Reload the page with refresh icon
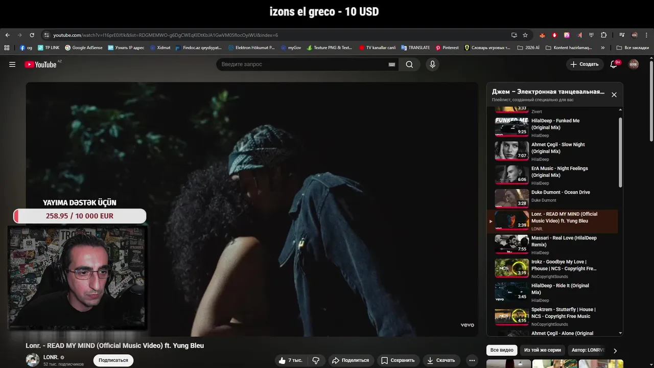The height and width of the screenshot is (368, 654). [x=32, y=35]
